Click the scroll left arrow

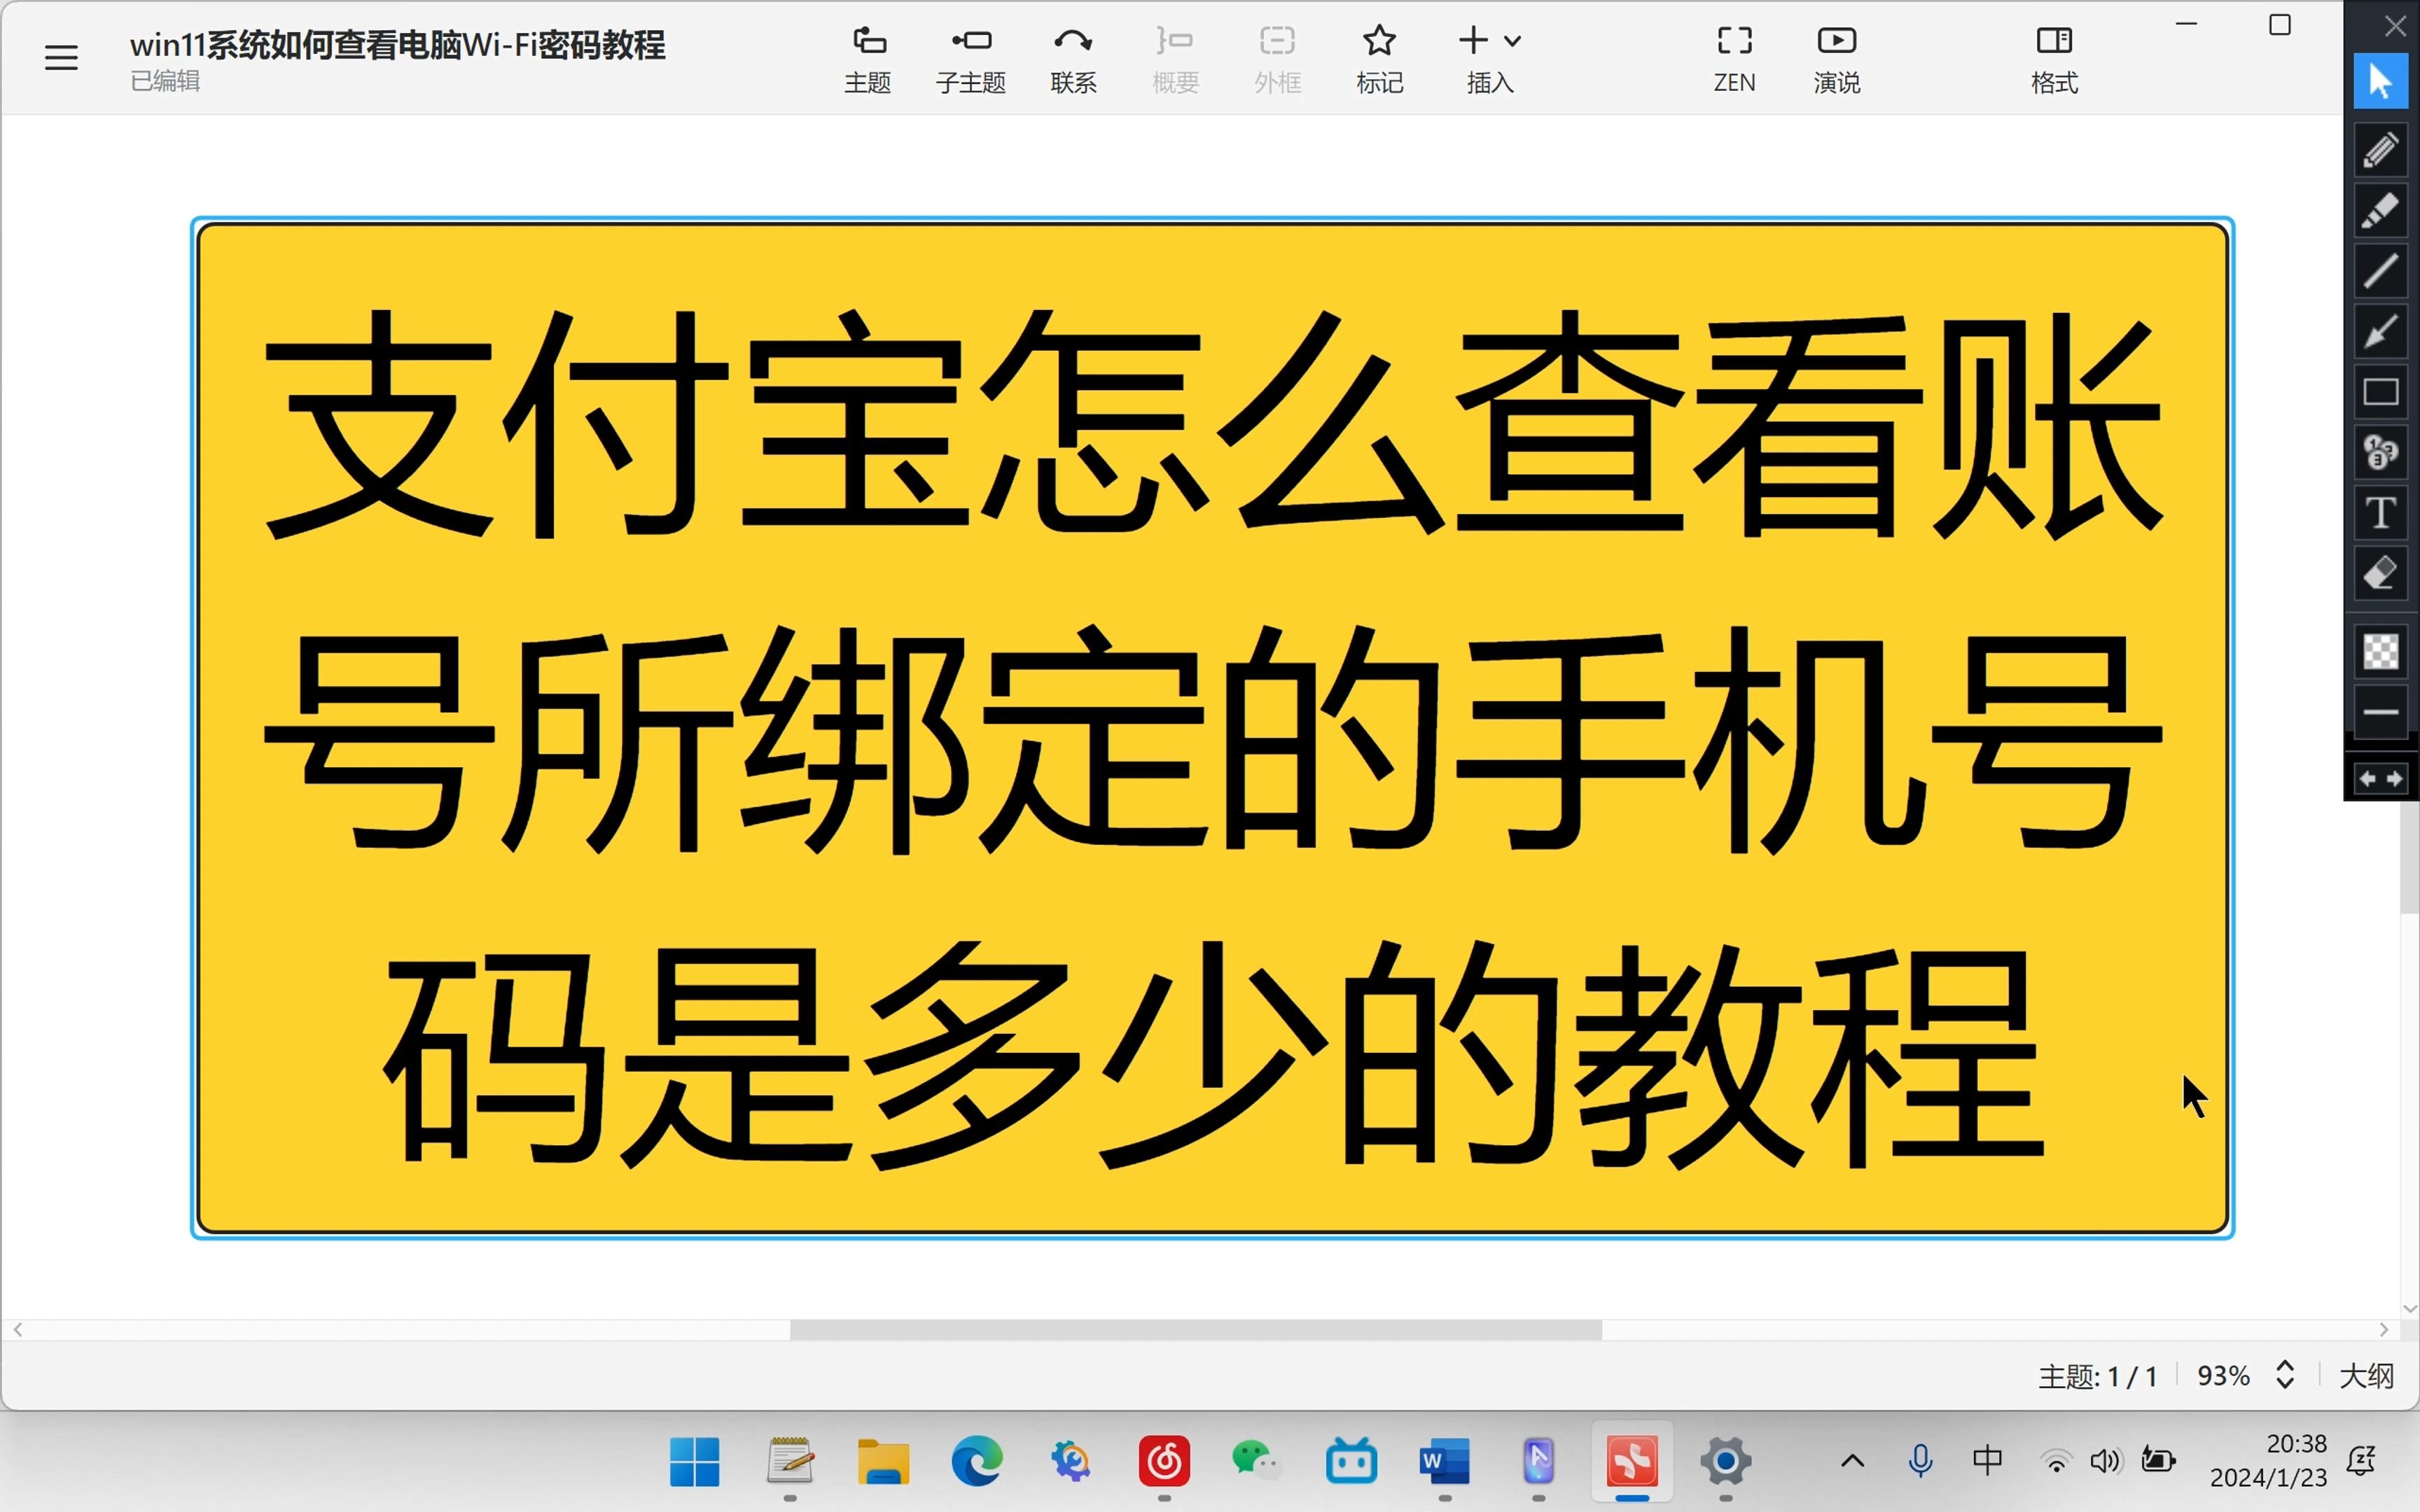point(18,1329)
